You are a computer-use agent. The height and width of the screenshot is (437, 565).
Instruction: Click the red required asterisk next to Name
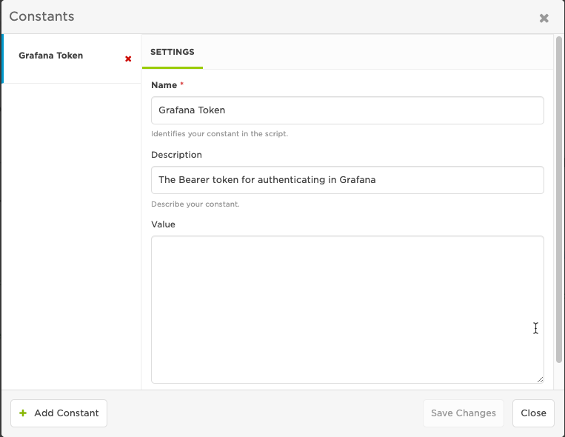click(182, 85)
